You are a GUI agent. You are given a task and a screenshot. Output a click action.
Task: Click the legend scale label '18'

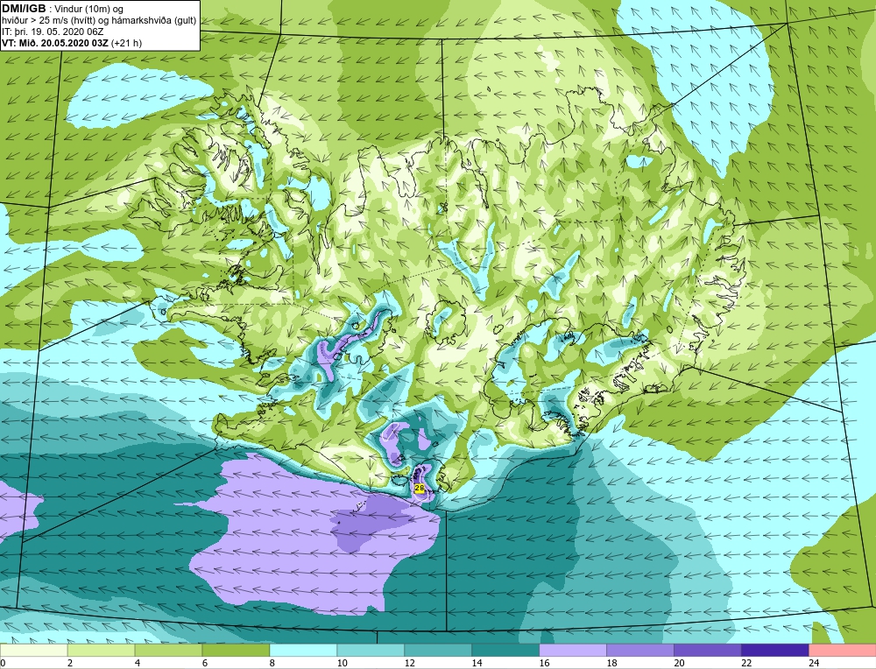pos(611,663)
